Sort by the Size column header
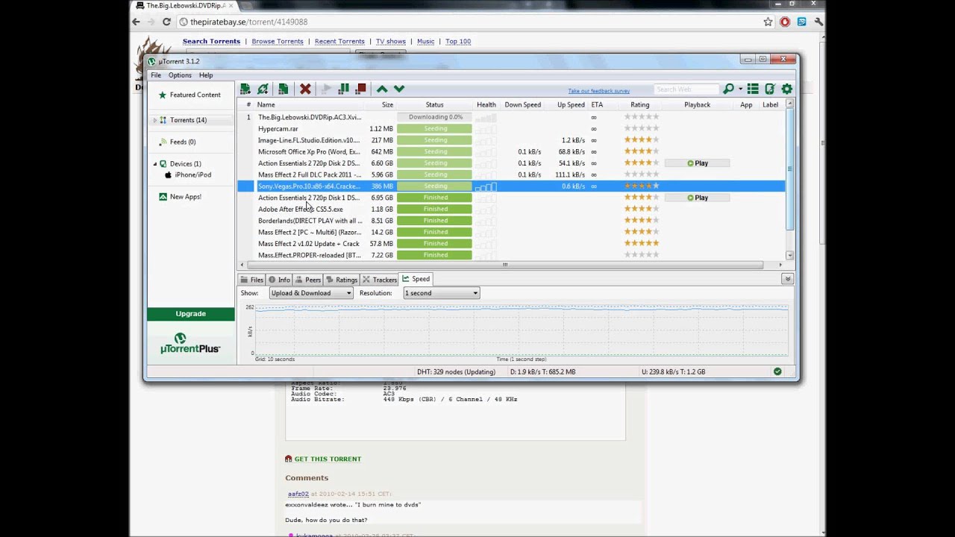 tap(387, 105)
